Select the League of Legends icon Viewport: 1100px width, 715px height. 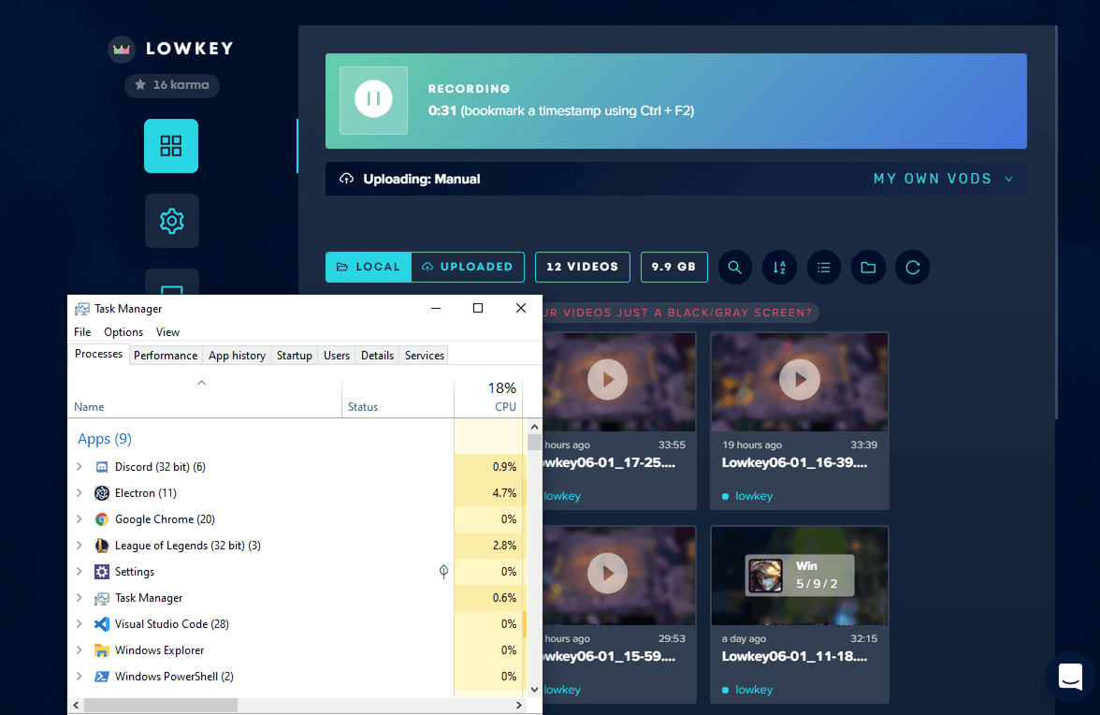pyautogui.click(x=102, y=546)
